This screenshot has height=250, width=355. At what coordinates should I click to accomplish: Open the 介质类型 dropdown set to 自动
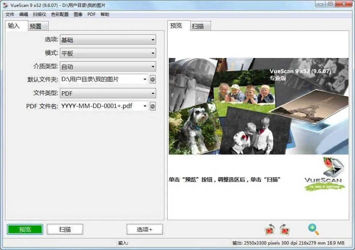coord(107,67)
